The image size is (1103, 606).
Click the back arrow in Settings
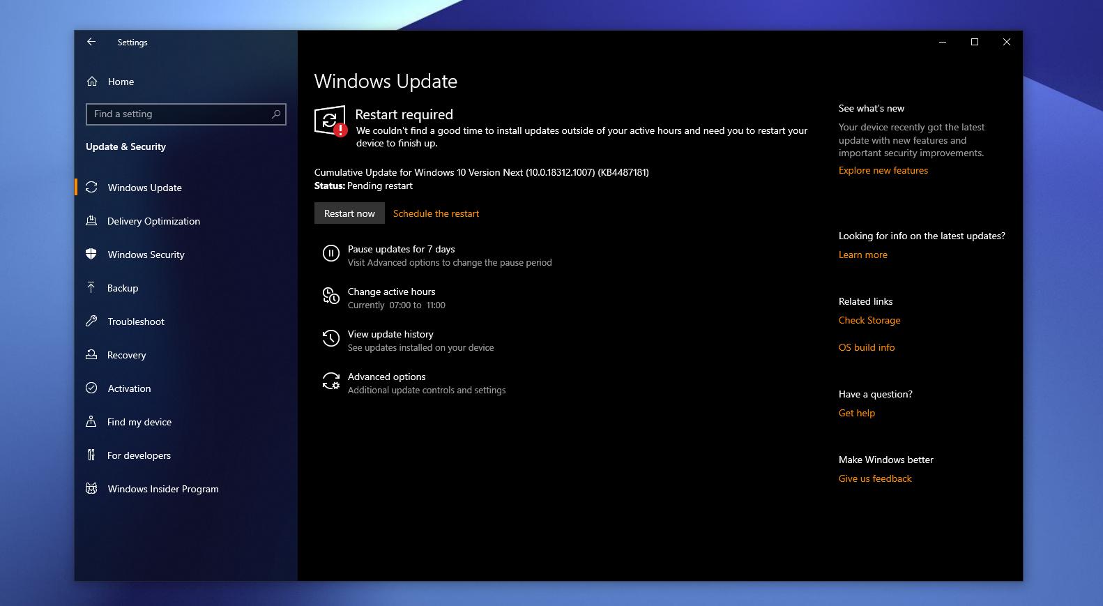[x=91, y=42]
